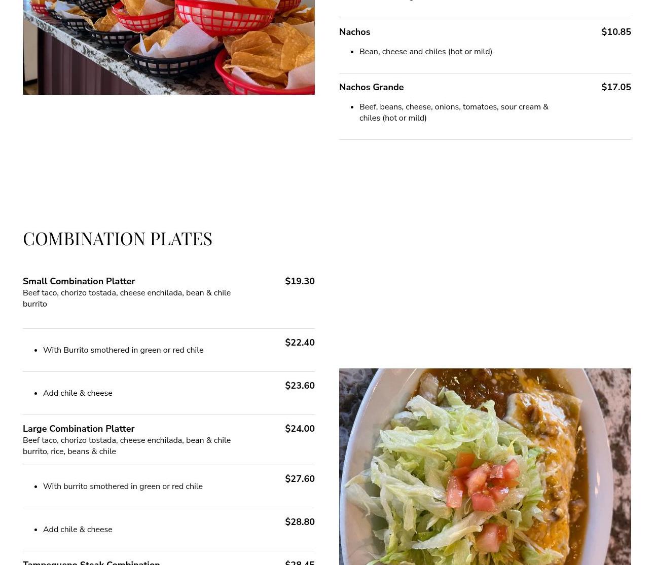Select the Nachos menu item title
This screenshot has height=565, width=654.
354,32
